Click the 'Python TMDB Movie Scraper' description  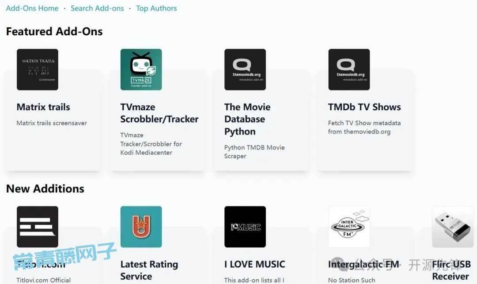tap(255, 152)
